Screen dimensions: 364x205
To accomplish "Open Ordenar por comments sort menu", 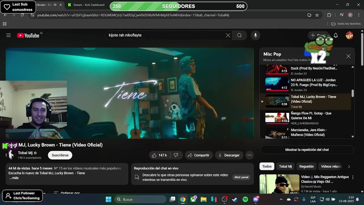I will (x=67, y=193).
